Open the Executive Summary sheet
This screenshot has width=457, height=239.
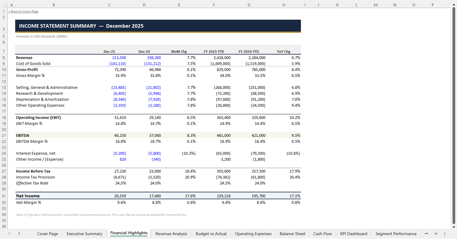(84, 234)
